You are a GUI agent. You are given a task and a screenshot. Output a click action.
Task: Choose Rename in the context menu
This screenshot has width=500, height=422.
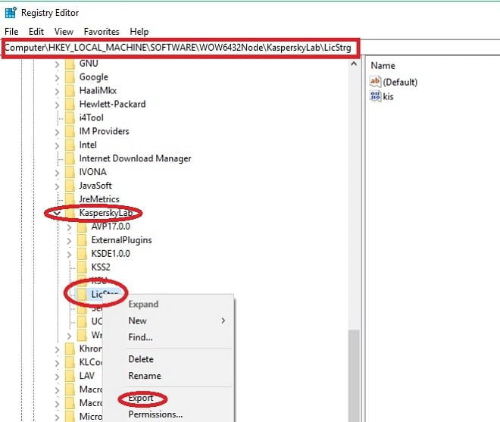145,376
